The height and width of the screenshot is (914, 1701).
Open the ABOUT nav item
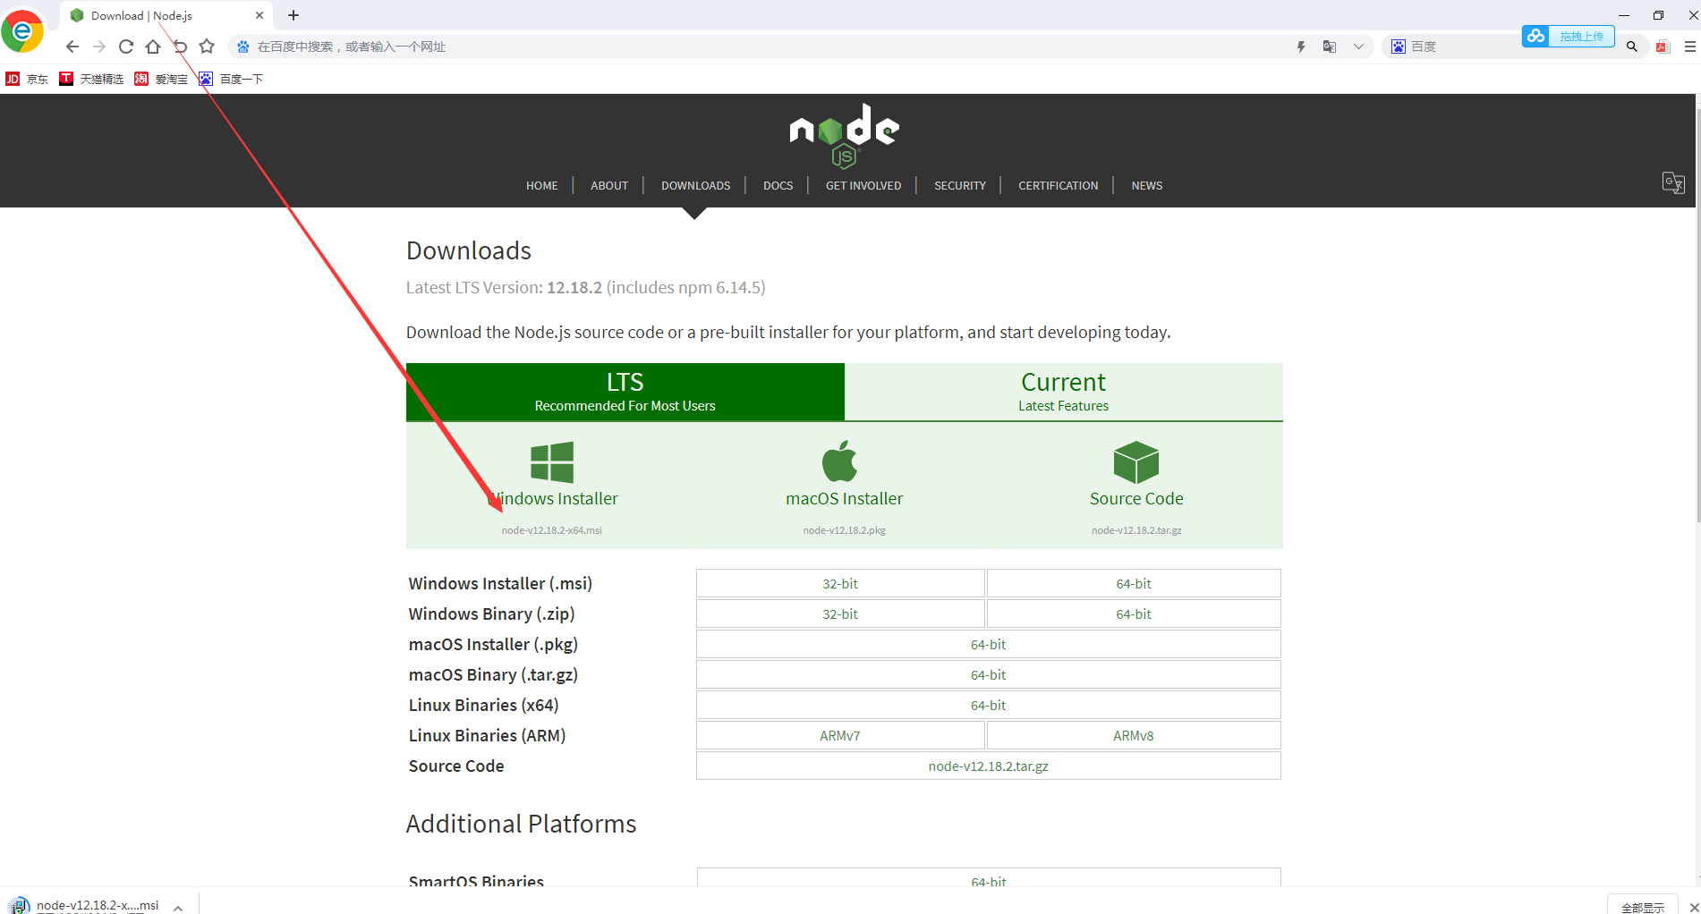pyautogui.click(x=609, y=185)
